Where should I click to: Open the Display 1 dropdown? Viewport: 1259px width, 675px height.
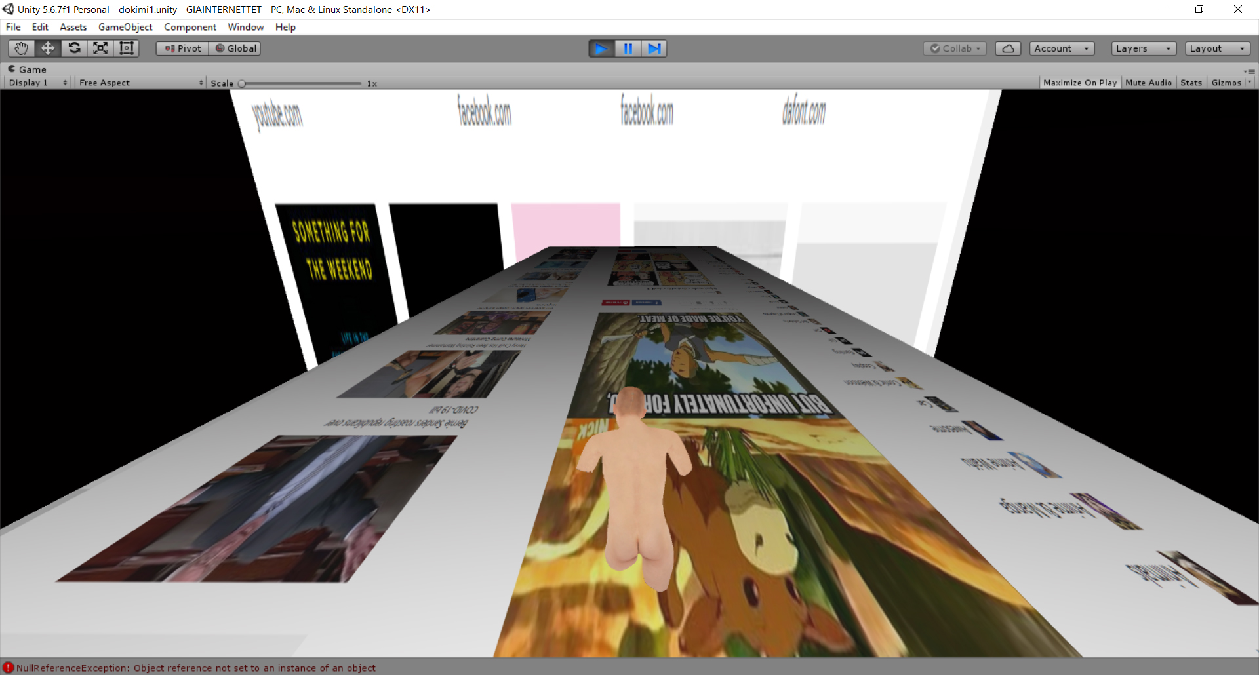(37, 83)
